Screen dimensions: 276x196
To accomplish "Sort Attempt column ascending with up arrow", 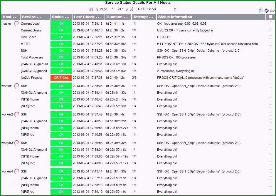I will [x=150, y=17].
